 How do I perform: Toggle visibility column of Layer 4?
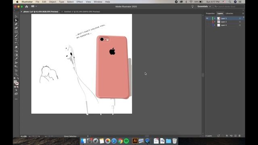[x=207, y=25]
